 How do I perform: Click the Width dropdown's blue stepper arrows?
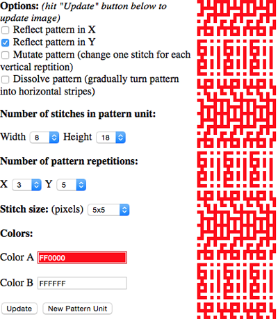coord(54,138)
